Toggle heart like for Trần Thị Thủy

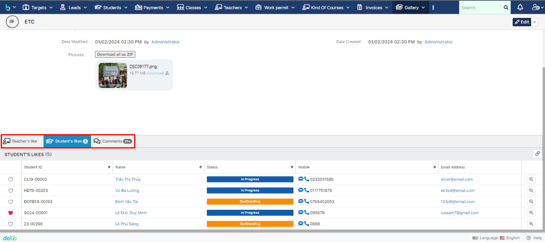coord(11,180)
